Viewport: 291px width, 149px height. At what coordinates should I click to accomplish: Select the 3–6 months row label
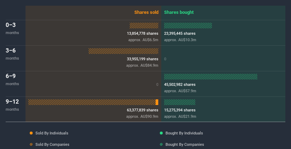[12, 54]
